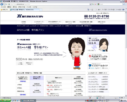Click the レンタルサーバー navigation link
Image resolution: width=127 pixels, height=102 pixels.
pyautogui.click(x=39, y=22)
